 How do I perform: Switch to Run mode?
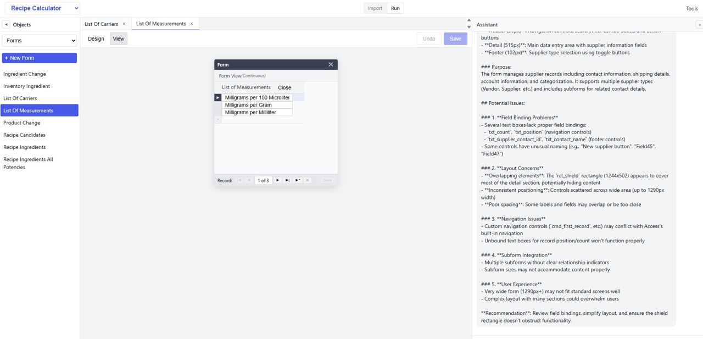pos(395,8)
